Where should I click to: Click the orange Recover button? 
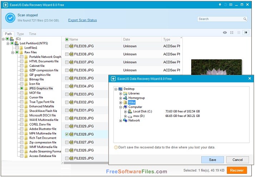point(237,170)
